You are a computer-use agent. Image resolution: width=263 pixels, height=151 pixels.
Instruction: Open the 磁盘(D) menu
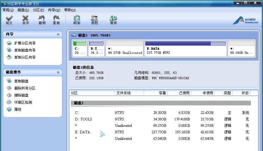[x=23, y=10]
